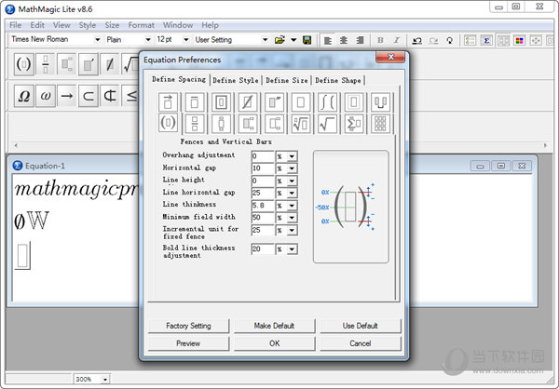Screen dimensions: 559x389
Task: Click the align left toolbar icon
Action: click(x=328, y=40)
